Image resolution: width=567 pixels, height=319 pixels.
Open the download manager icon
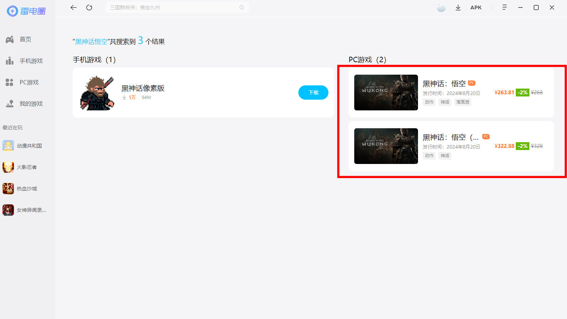pos(458,8)
